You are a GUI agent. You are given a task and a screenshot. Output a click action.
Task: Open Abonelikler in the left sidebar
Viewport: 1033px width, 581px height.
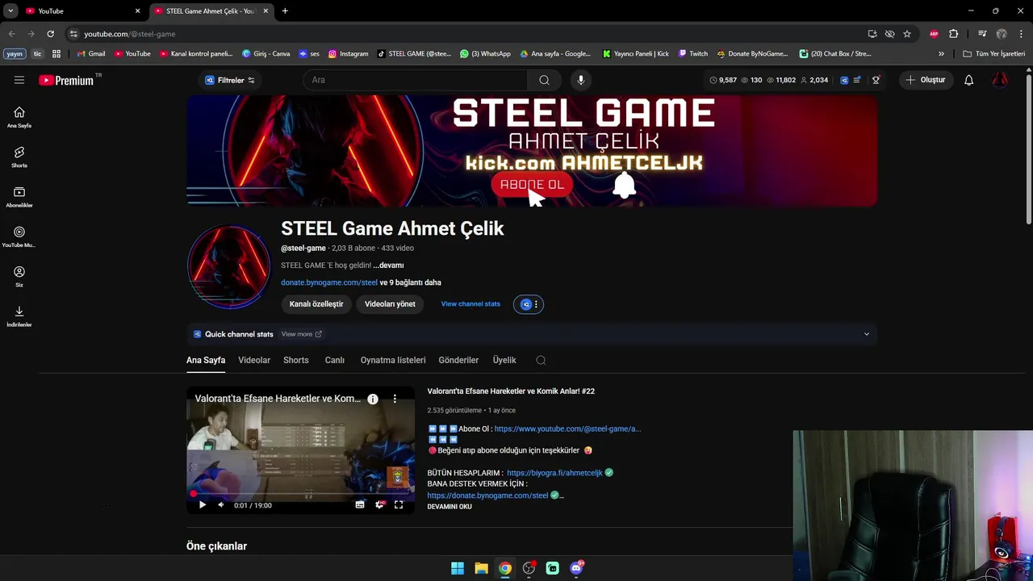(x=19, y=197)
